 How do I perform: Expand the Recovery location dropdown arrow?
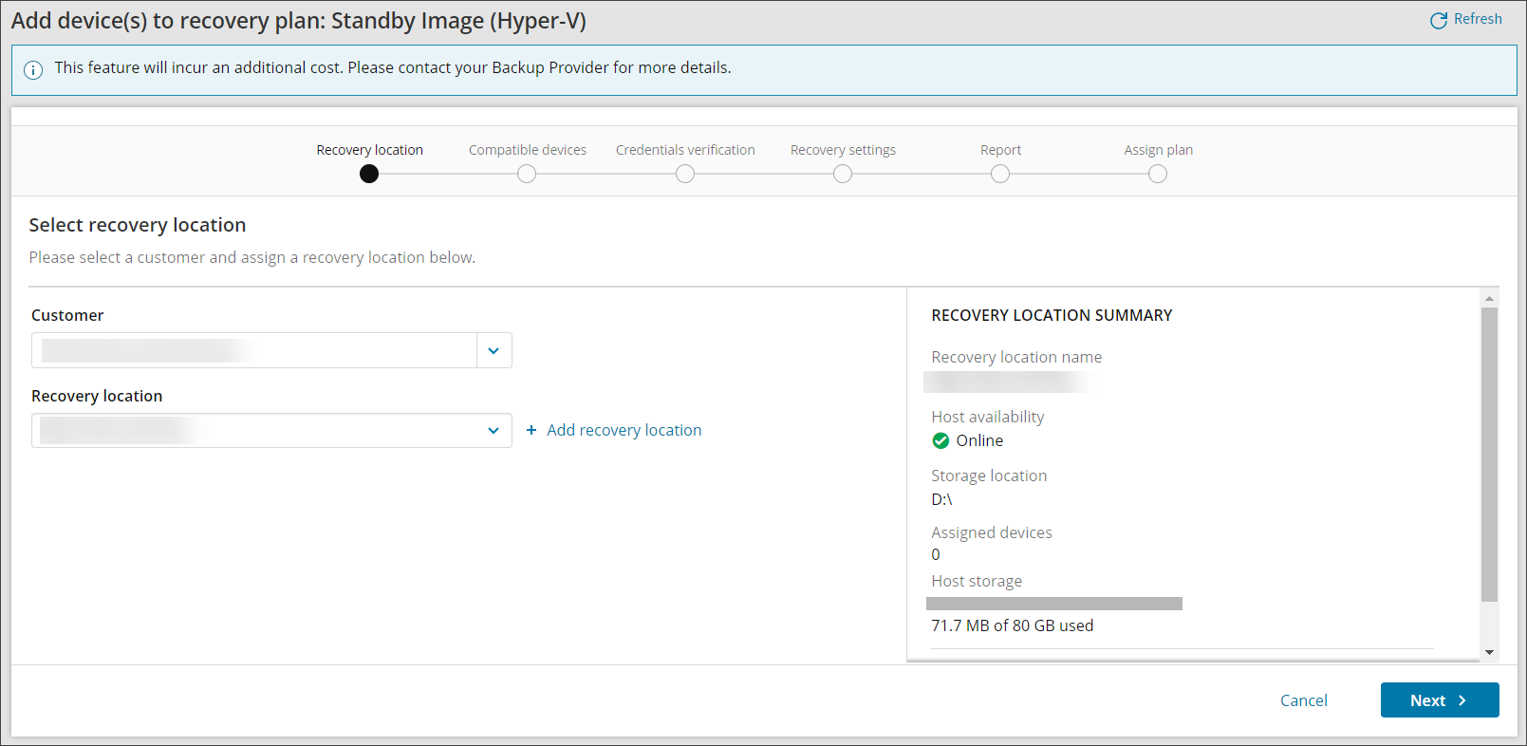click(x=493, y=431)
